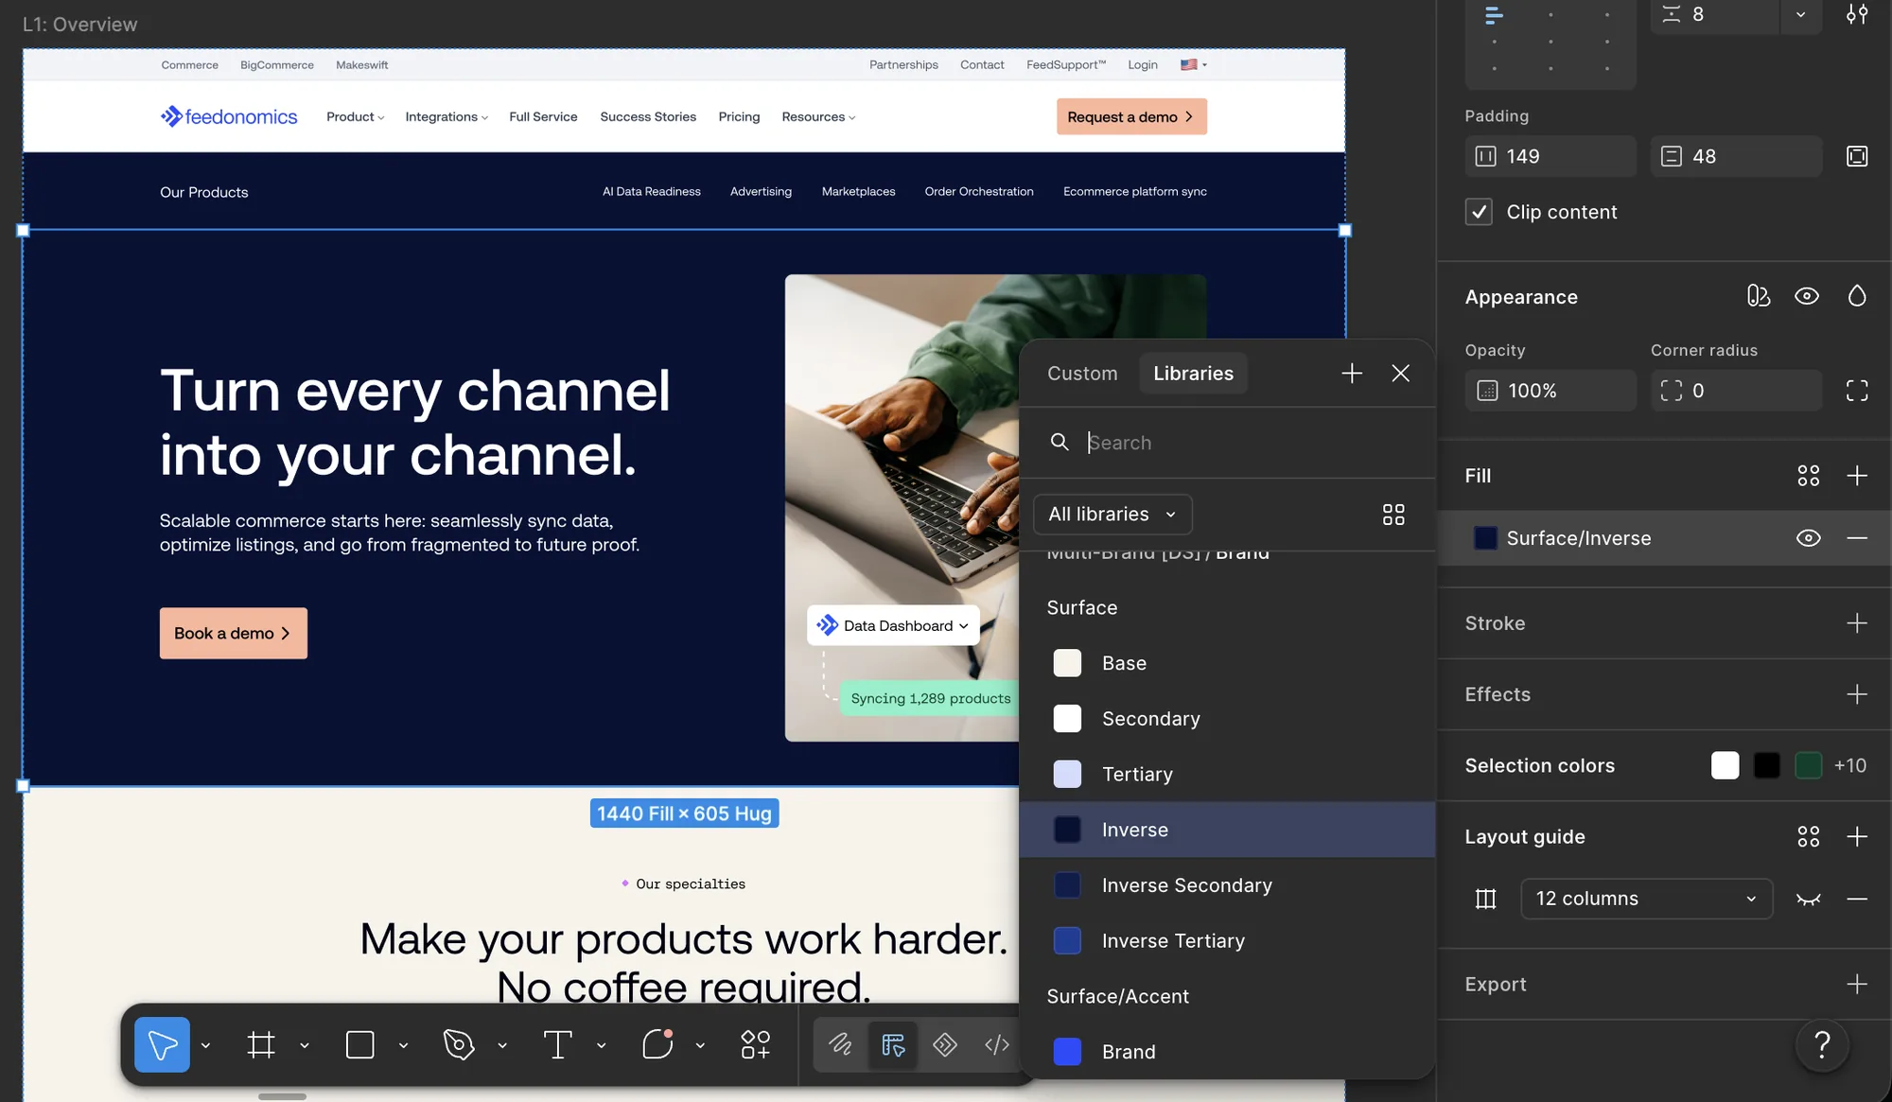Select the Pen tool
1892x1102 pixels.
(459, 1044)
